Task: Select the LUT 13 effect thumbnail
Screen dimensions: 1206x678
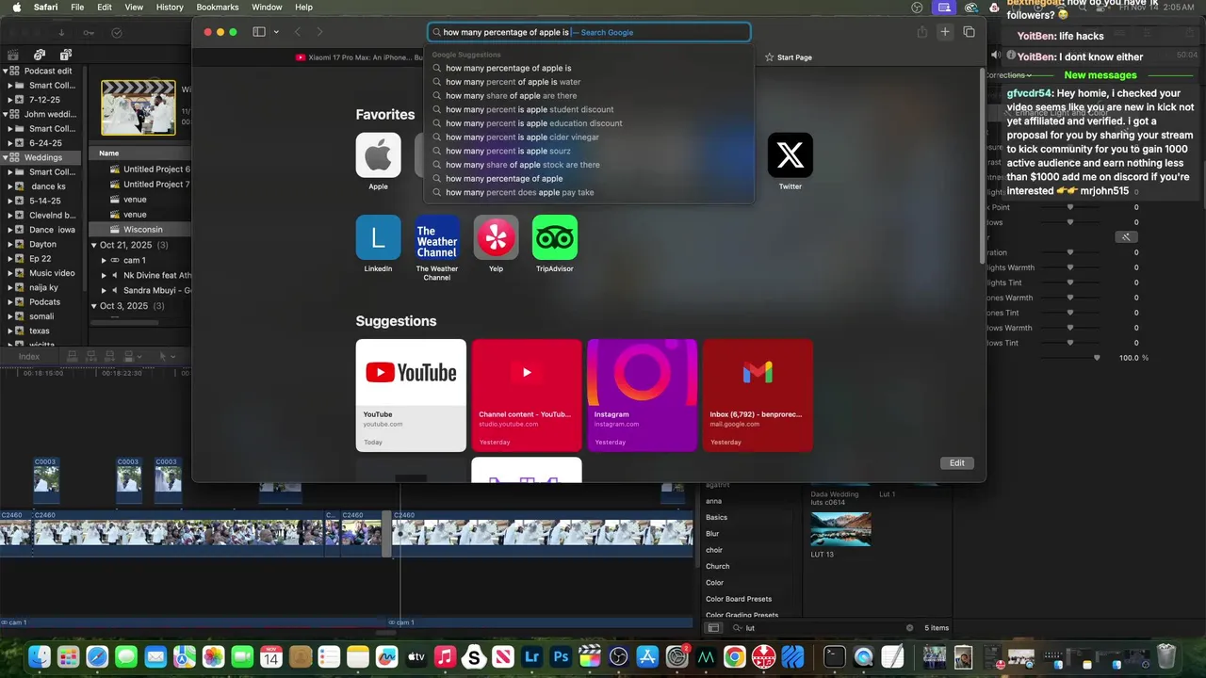Action: point(840,529)
